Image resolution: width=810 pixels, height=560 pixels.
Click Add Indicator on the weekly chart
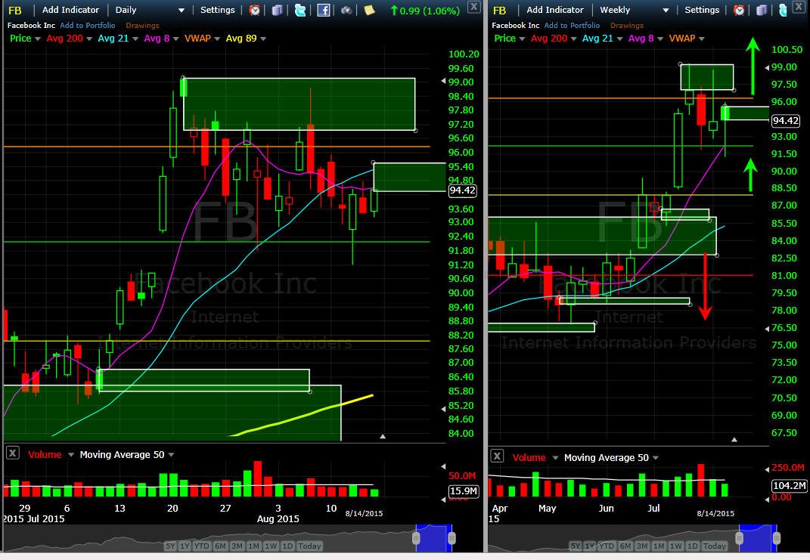(x=555, y=10)
